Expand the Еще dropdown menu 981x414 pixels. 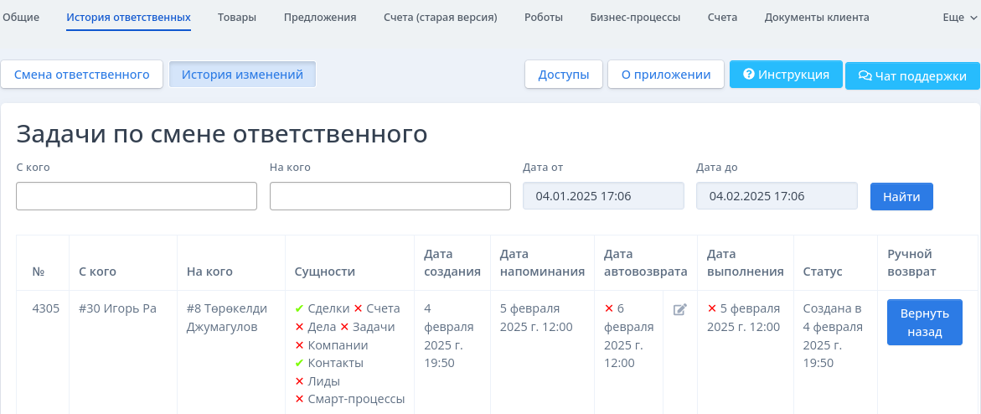[960, 18]
